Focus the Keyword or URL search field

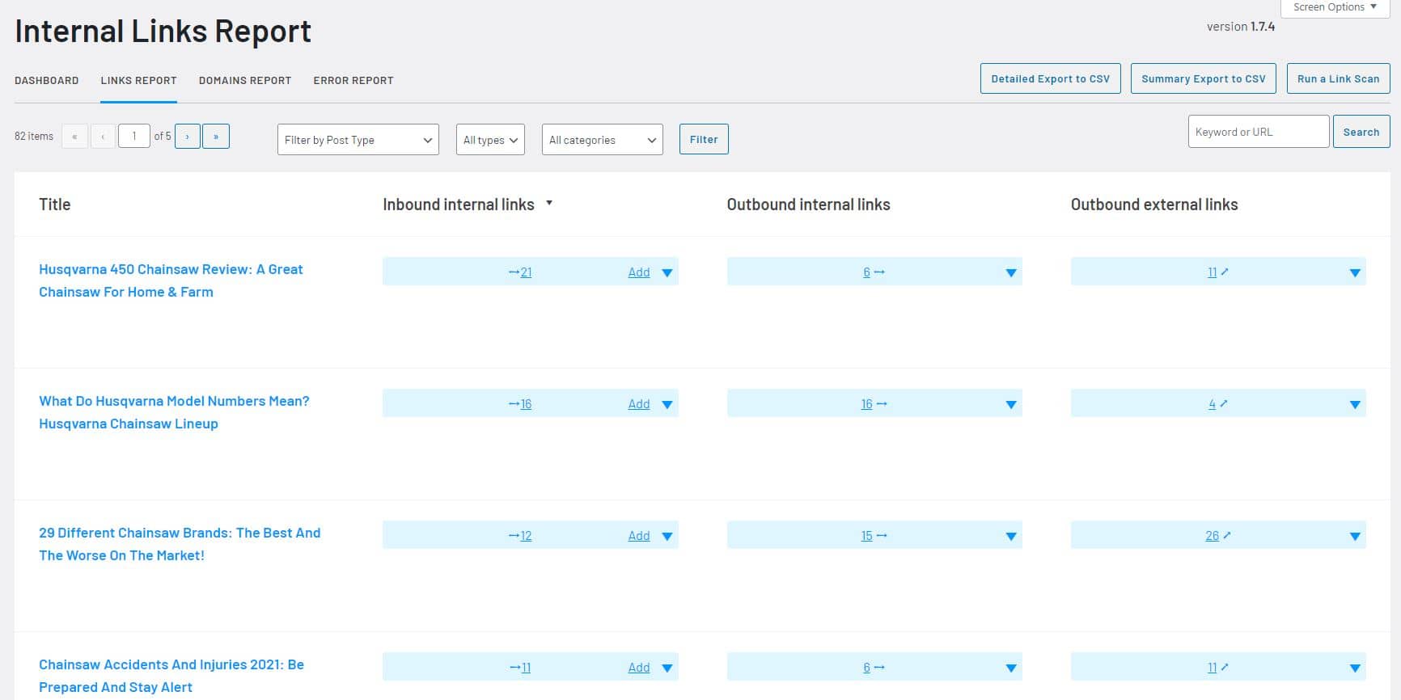click(1259, 132)
